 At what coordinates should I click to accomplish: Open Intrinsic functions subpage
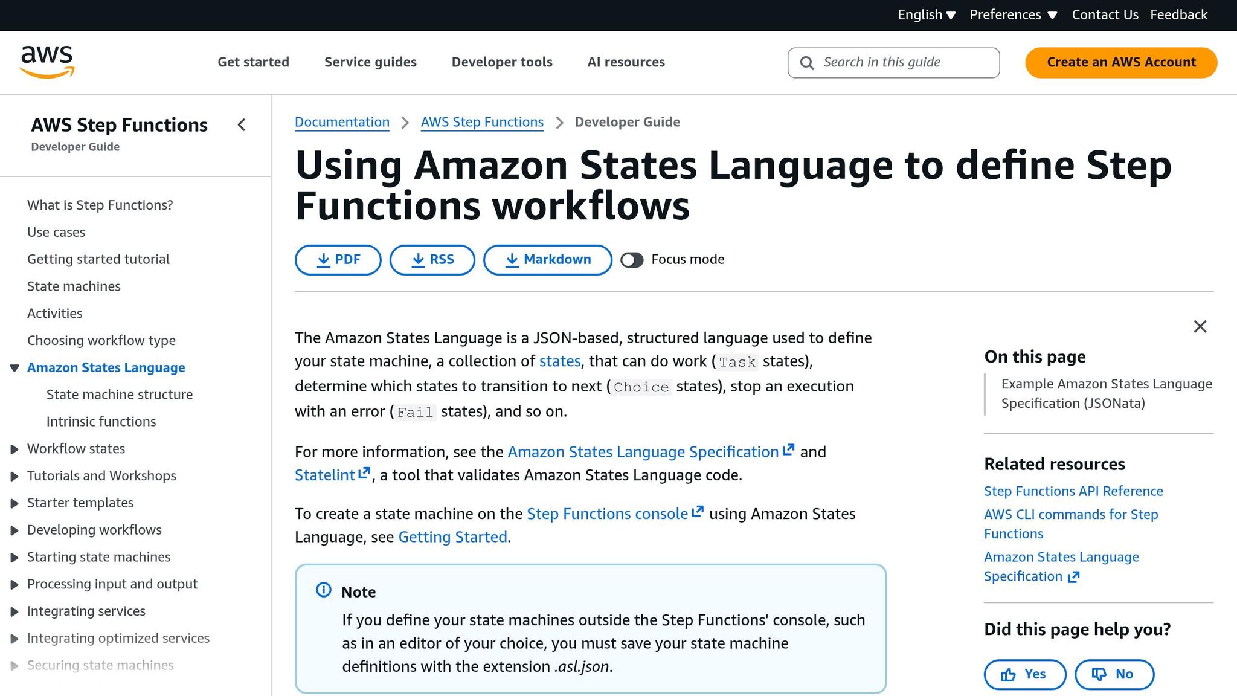(101, 422)
